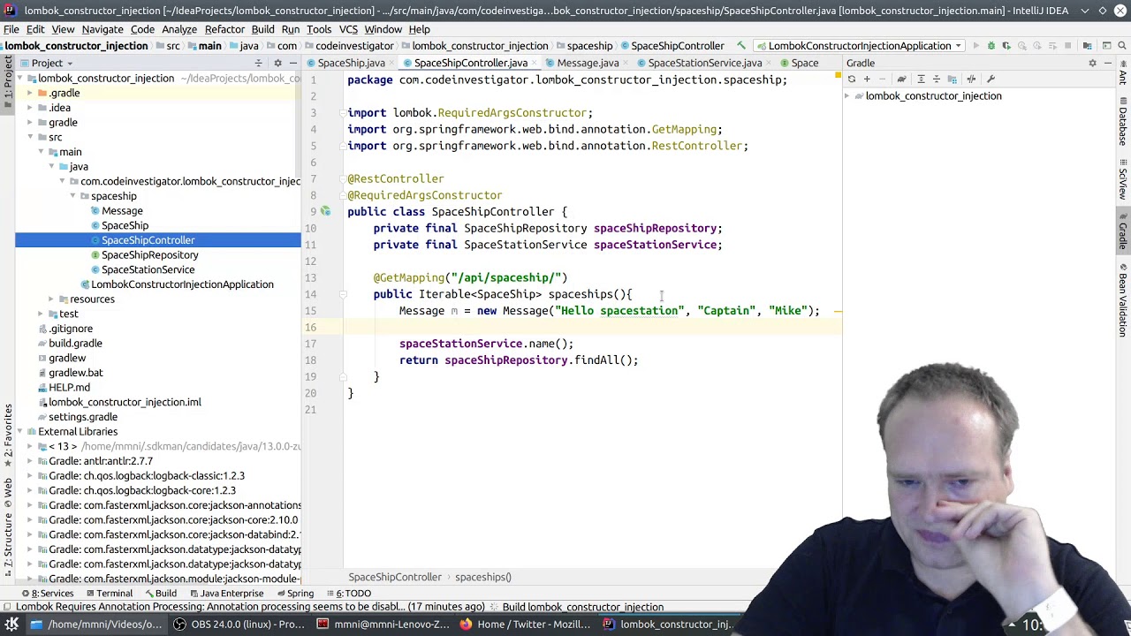Switch to the Firefox Twitter taskbar window
1131x636 pixels.
click(x=525, y=625)
